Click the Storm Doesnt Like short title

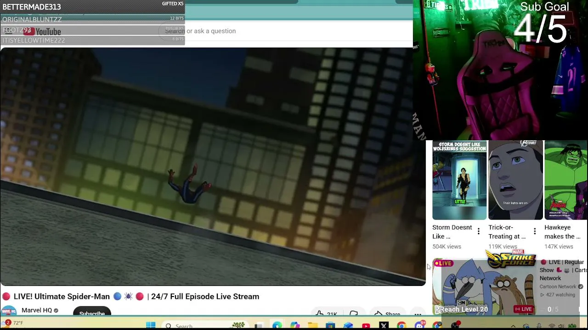pos(452,232)
